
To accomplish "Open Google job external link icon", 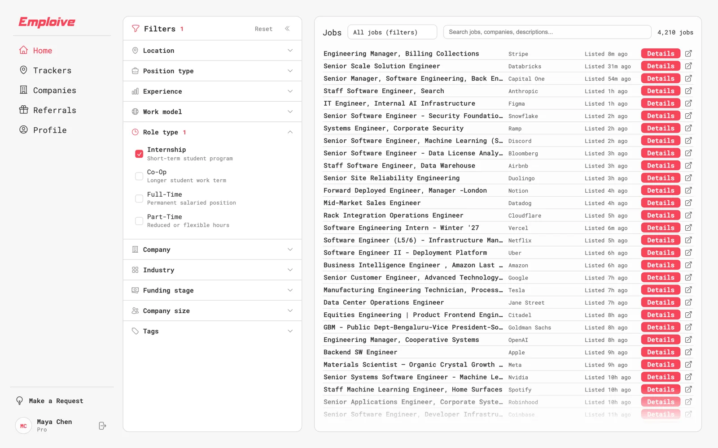I will pos(688,278).
